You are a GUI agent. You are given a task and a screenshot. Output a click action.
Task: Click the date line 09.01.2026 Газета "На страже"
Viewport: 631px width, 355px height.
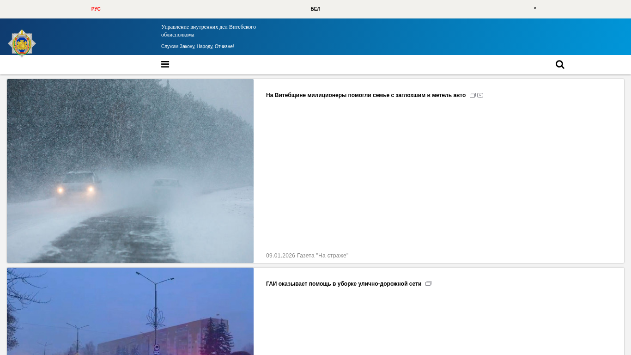[x=307, y=256]
